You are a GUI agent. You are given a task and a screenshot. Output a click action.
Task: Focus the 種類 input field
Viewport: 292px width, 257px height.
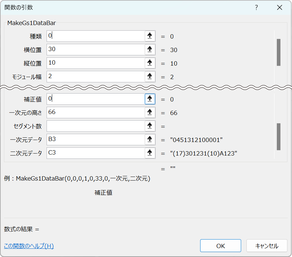pos(96,36)
